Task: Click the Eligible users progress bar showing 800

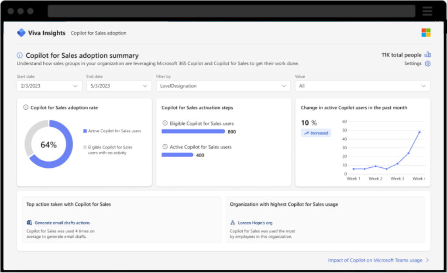Action: [193, 131]
